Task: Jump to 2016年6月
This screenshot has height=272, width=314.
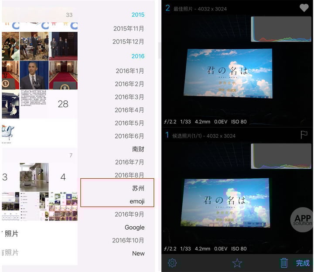Action: tap(130, 136)
